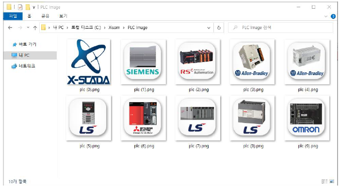The image size is (340, 187).
Task: Go to Xisom in the breadcrumb path
Action: tap(114, 28)
